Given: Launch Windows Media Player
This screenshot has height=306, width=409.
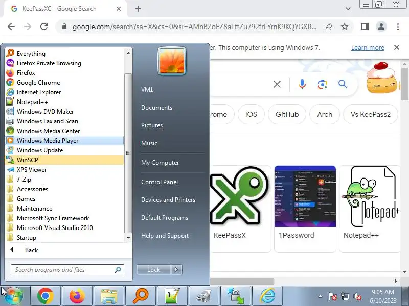Looking at the screenshot, I should click(64, 141).
